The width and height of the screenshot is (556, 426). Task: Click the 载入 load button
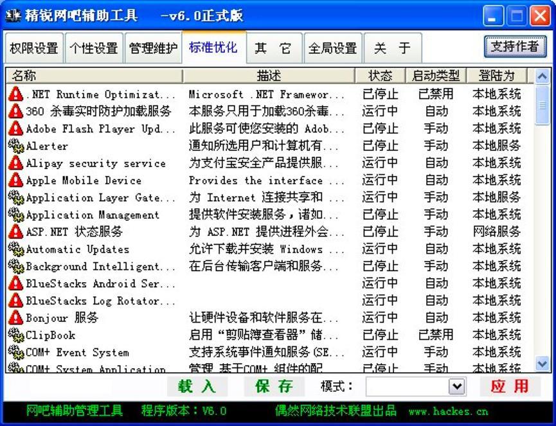tap(197, 386)
